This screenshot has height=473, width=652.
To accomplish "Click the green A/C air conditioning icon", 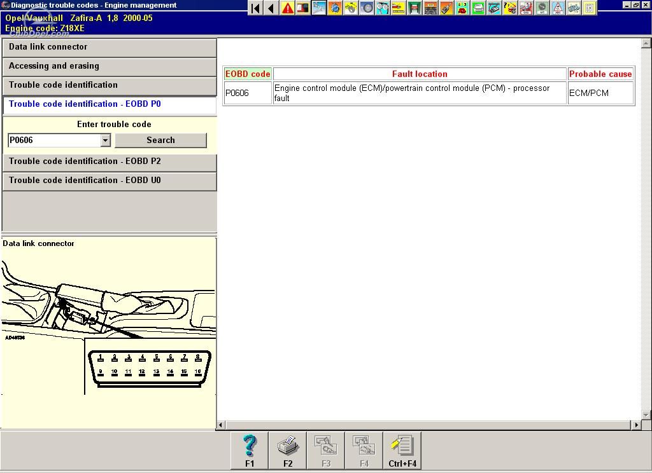I will [541, 8].
